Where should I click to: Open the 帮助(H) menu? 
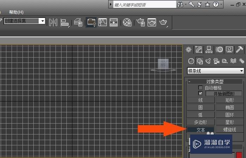coord(16,12)
